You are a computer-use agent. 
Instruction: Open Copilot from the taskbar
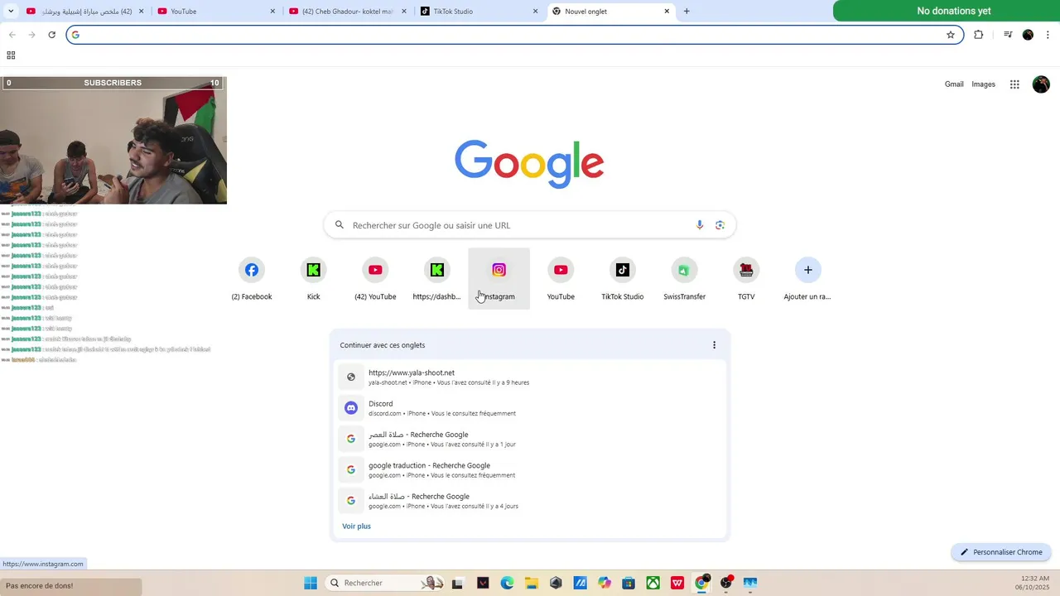click(x=605, y=583)
